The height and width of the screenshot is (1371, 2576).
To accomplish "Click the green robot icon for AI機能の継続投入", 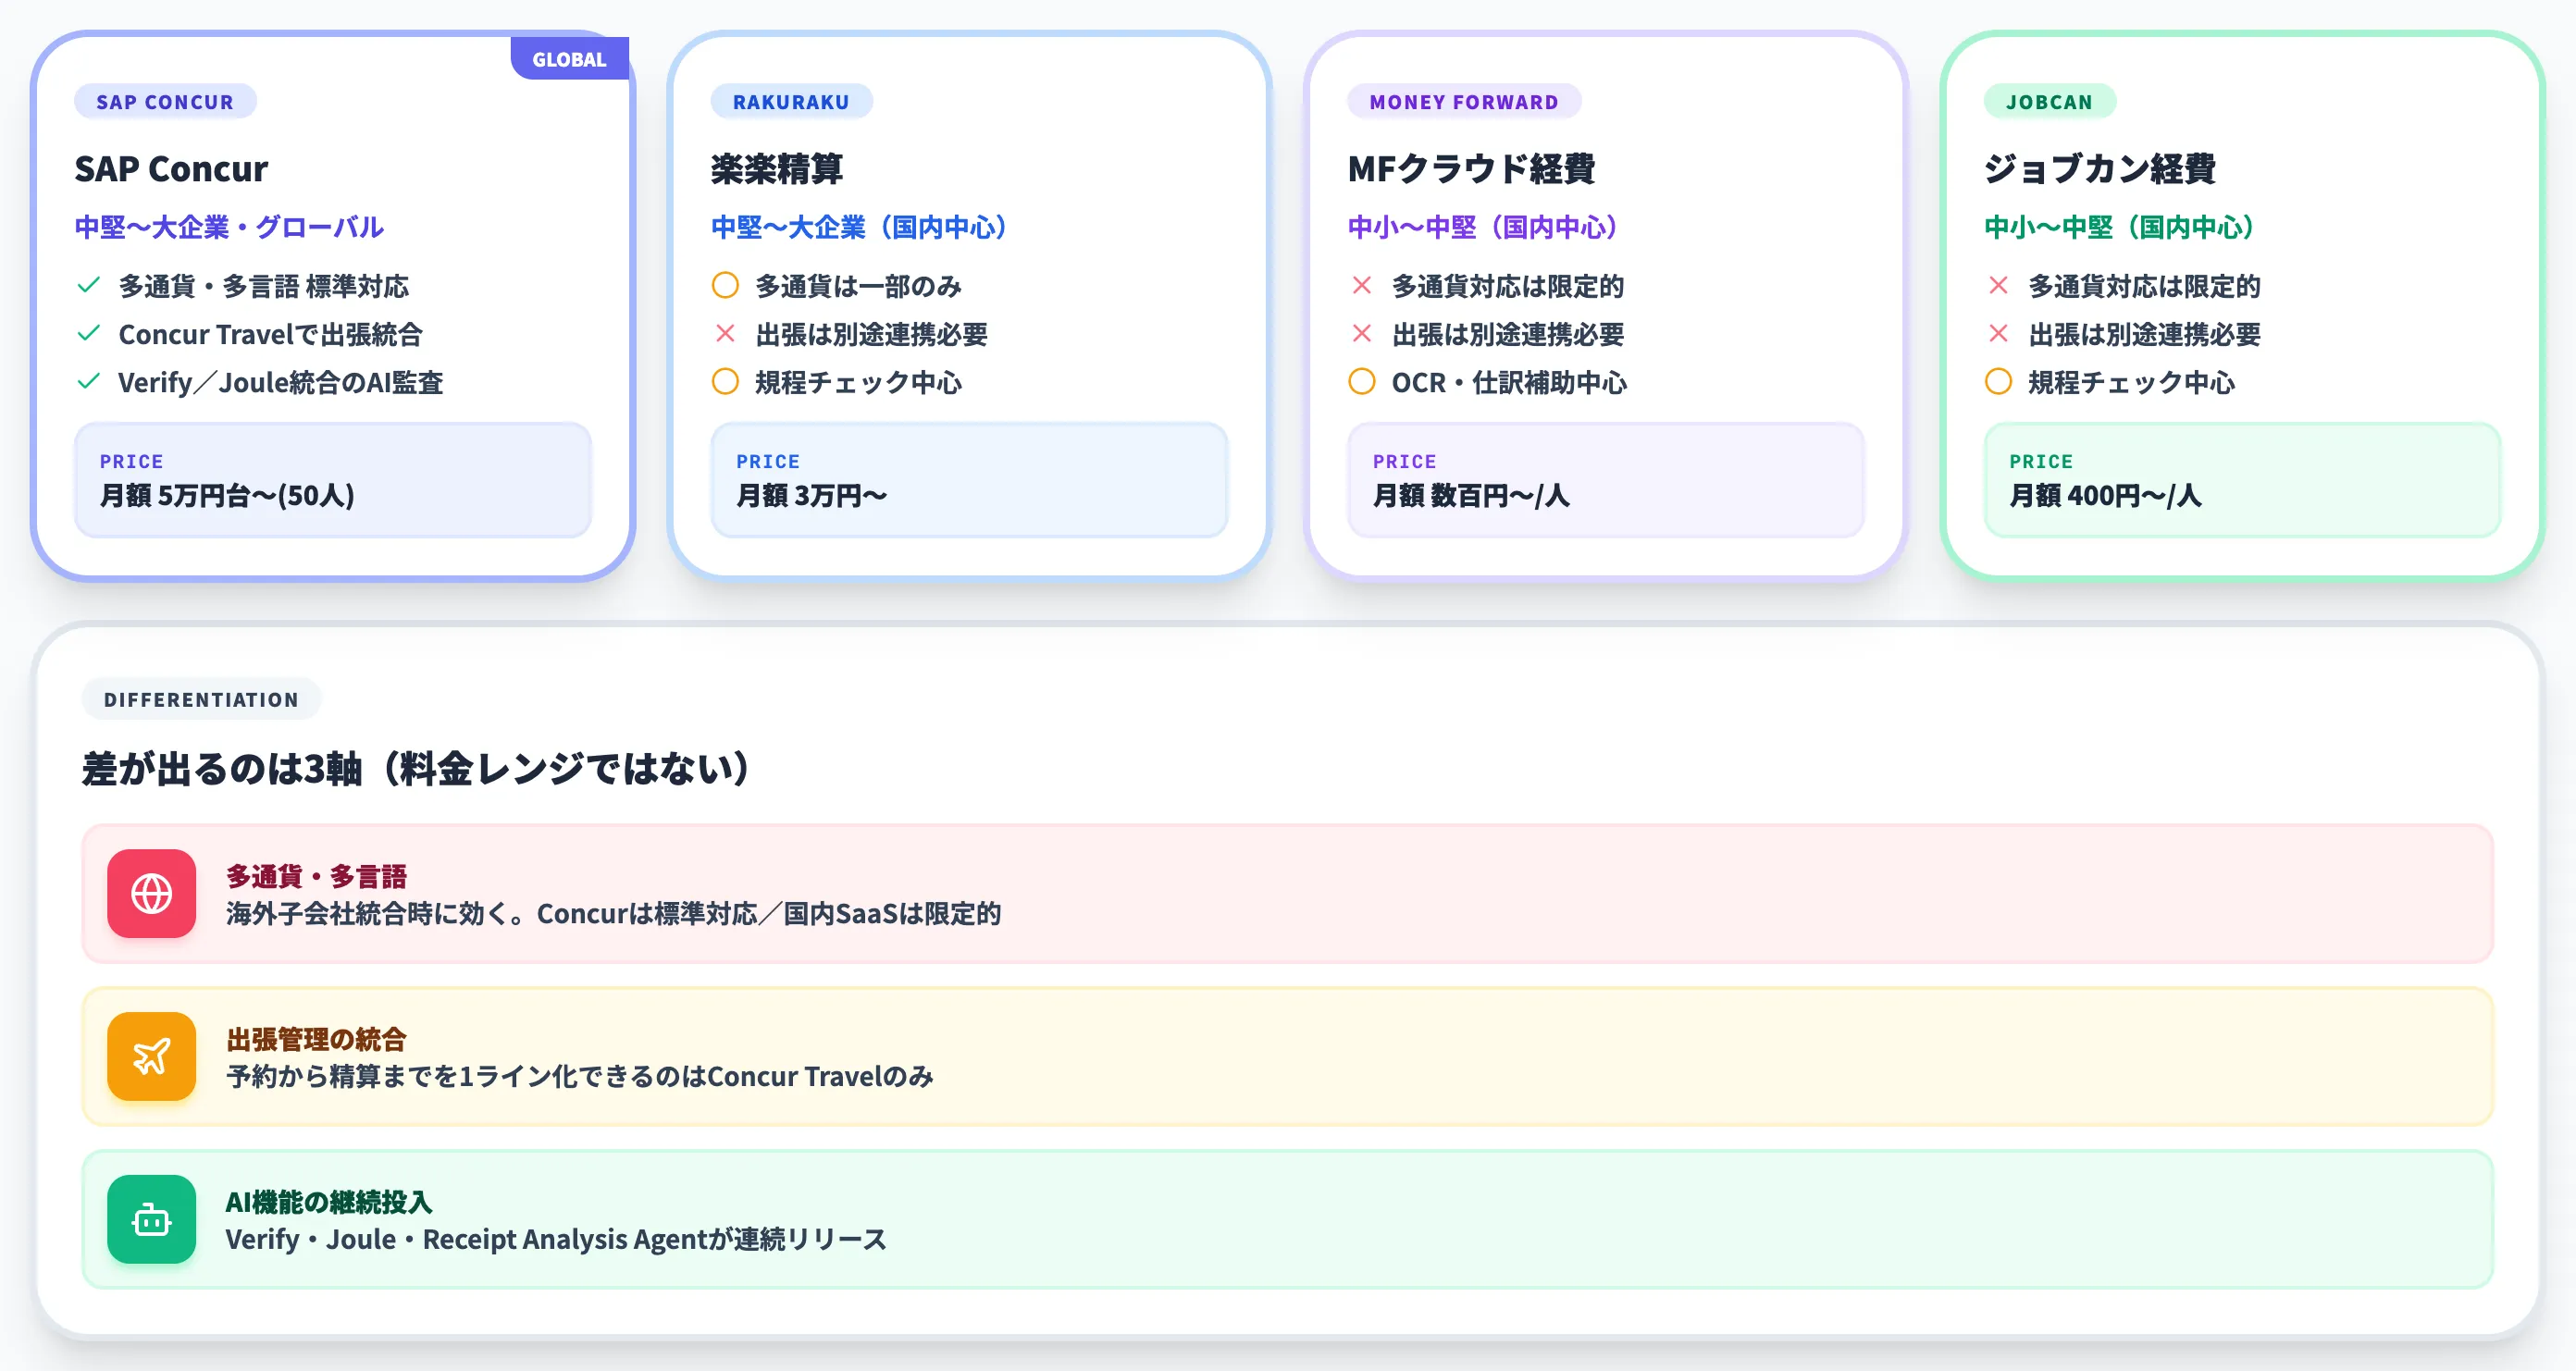I will click(151, 1219).
